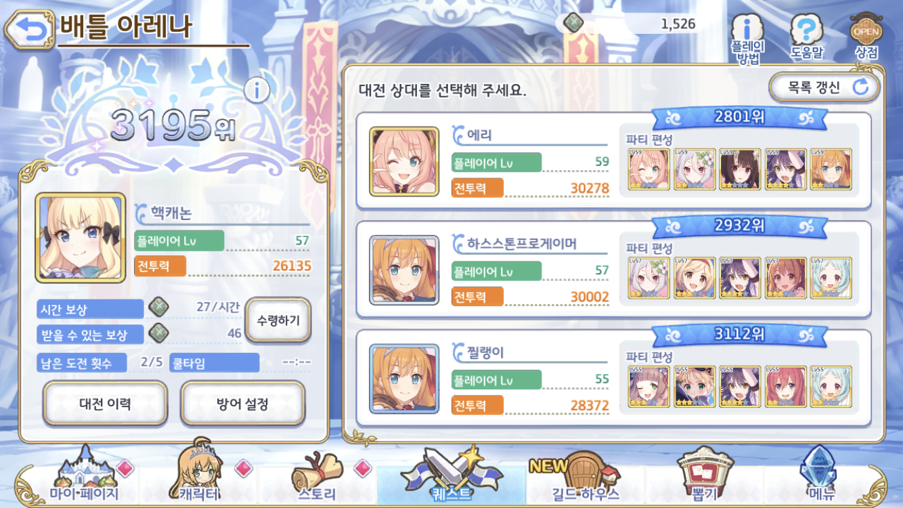Open the 도움말 help icon
903x508 pixels.
tap(806, 36)
